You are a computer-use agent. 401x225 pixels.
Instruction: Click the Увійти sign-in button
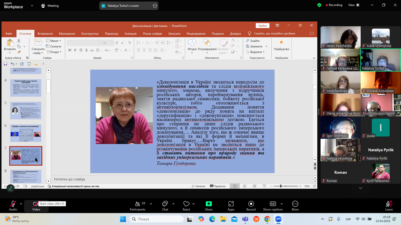262,26
